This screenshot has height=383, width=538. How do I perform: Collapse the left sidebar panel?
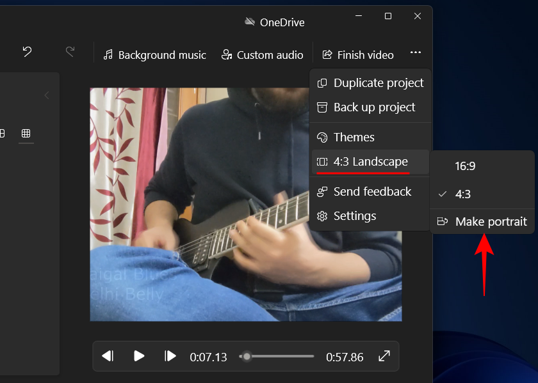(46, 95)
